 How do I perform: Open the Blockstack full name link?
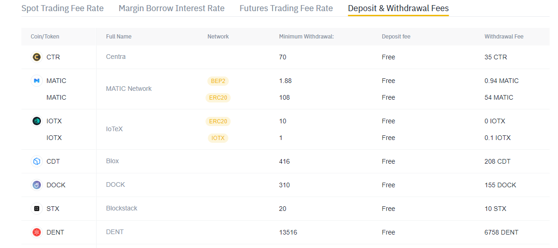click(x=122, y=208)
